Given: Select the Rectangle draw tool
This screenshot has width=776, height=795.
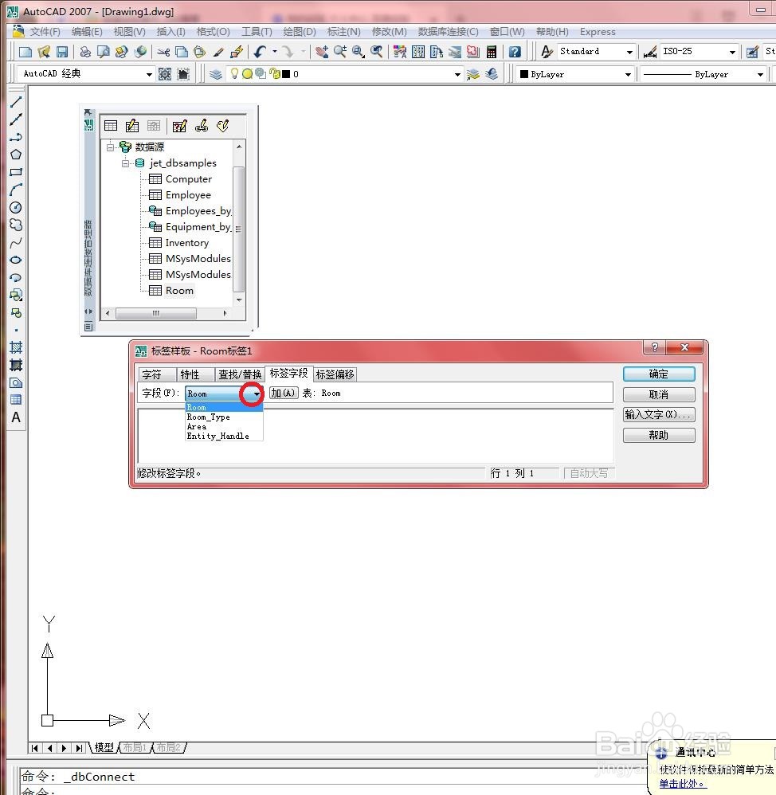Looking at the screenshot, I should tap(16, 172).
